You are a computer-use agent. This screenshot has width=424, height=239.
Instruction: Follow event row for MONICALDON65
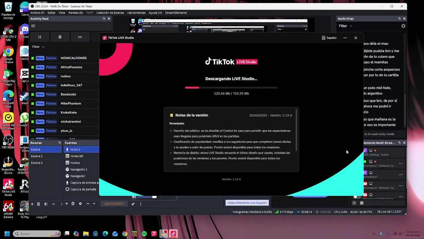[64, 58]
